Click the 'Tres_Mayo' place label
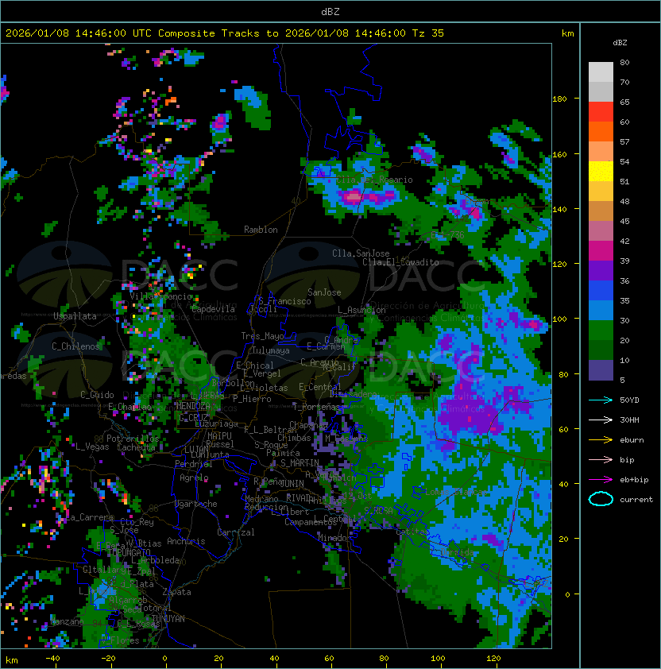 pyautogui.click(x=262, y=336)
